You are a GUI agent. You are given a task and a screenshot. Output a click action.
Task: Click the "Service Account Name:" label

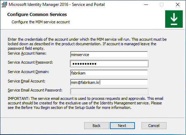[27, 53]
